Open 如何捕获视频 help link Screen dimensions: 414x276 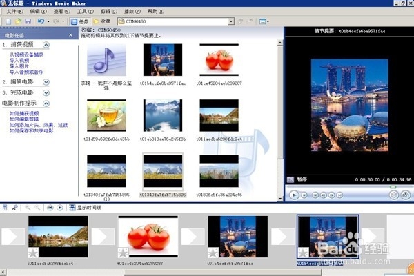[24, 114]
